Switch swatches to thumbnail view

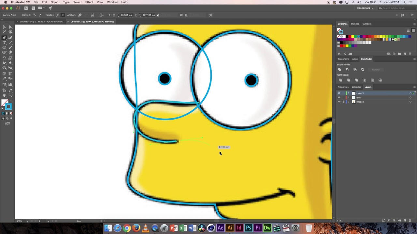413,30
